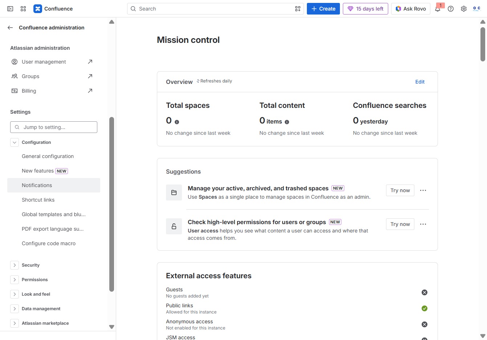Click the User management person icon
This screenshot has width=487, height=340.
pyautogui.click(x=15, y=62)
